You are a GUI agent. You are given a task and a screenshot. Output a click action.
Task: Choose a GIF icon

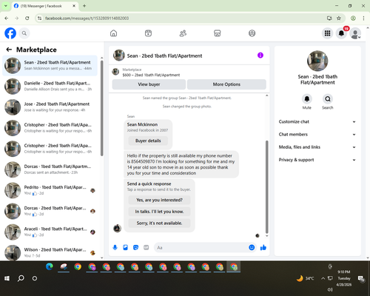point(147,247)
